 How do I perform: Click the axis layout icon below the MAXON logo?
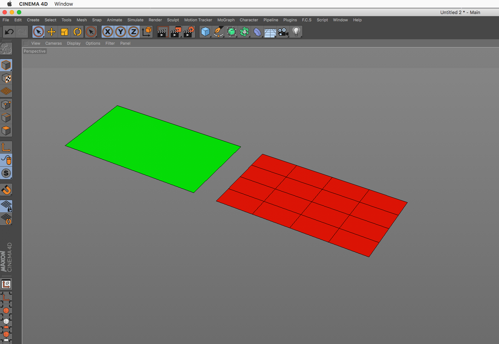tap(6, 284)
